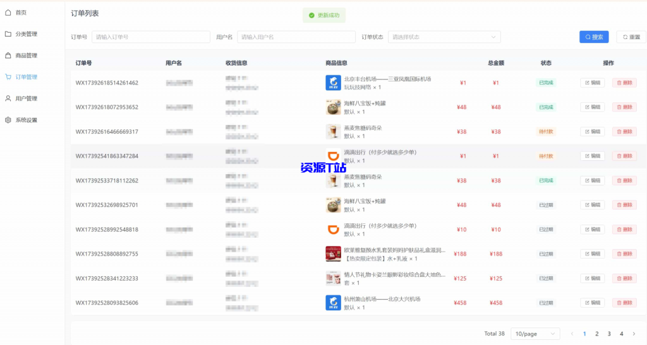This screenshot has width=647, height=345.
Task: Delete order WX17392618072953652
Action: click(624, 107)
